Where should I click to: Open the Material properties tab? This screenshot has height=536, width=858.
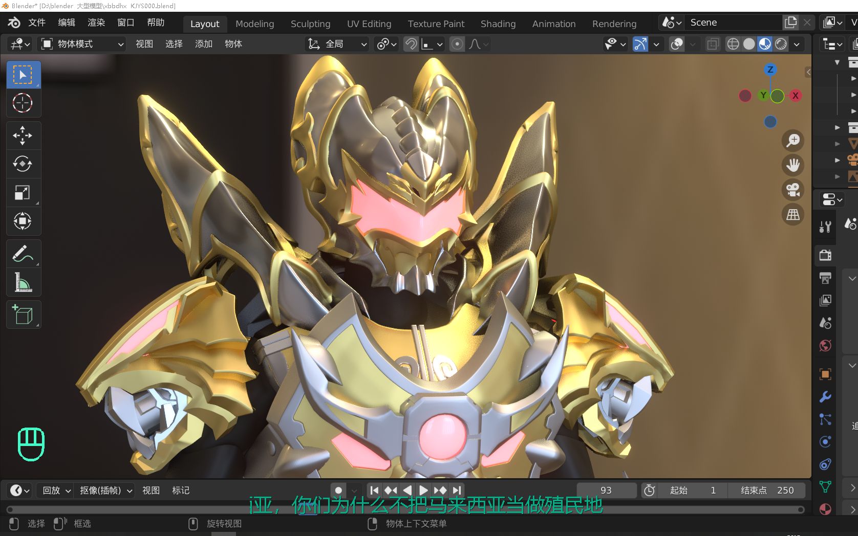825,509
